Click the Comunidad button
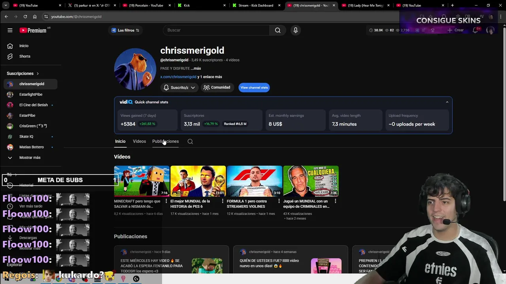Image resolution: width=506 pixels, height=284 pixels. [x=217, y=88]
